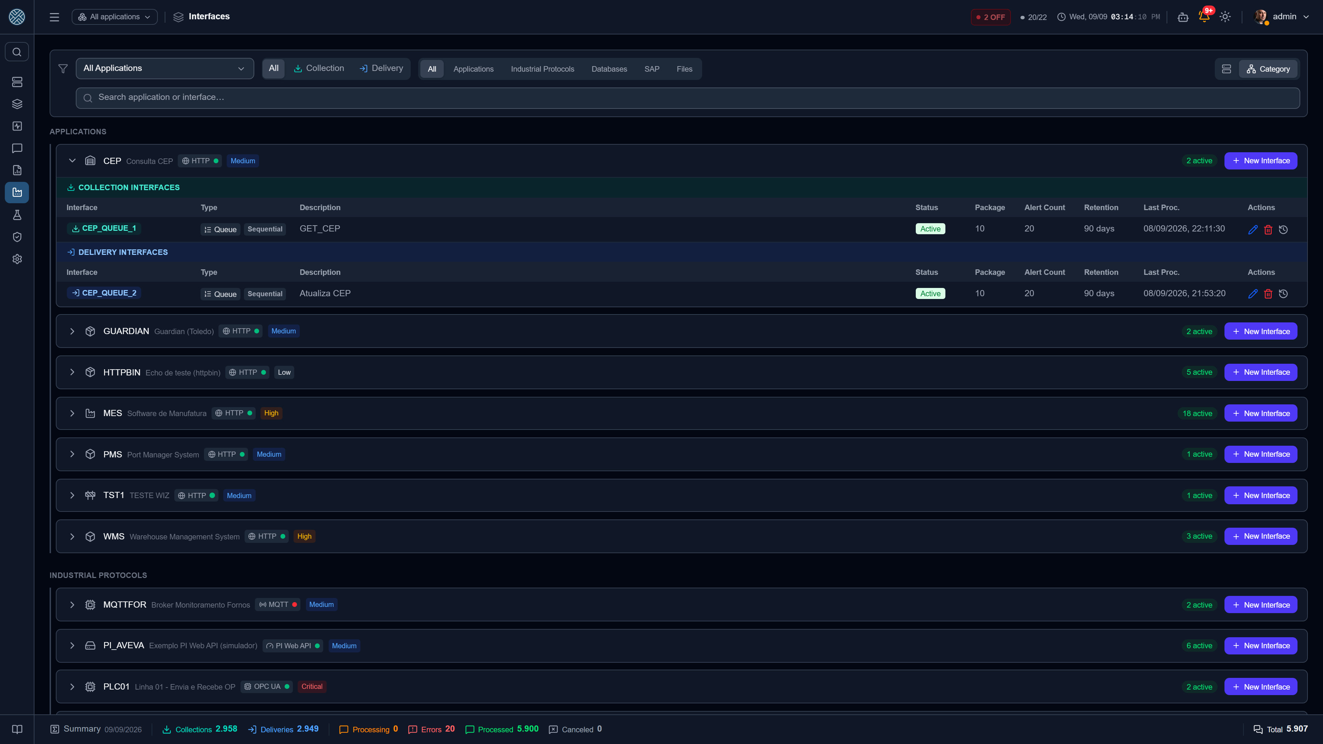Expand the MES application row
The image size is (1323, 744).
pos(72,413)
